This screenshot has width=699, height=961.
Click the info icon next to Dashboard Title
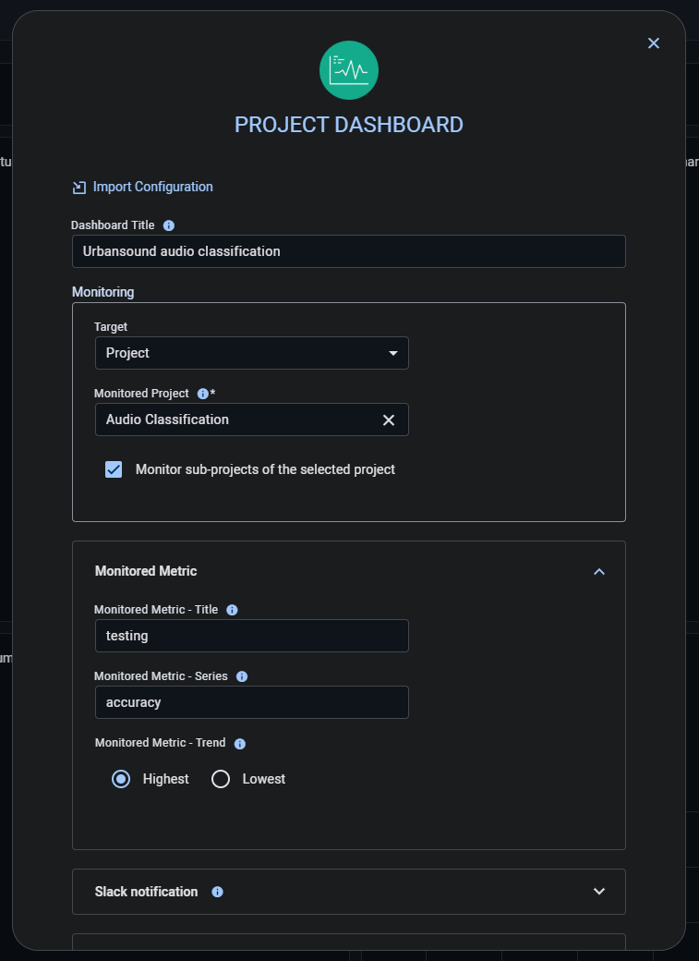click(x=169, y=225)
